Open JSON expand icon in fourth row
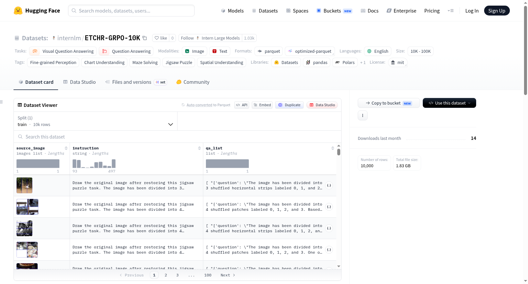This screenshot has width=528, height=284. click(329, 250)
